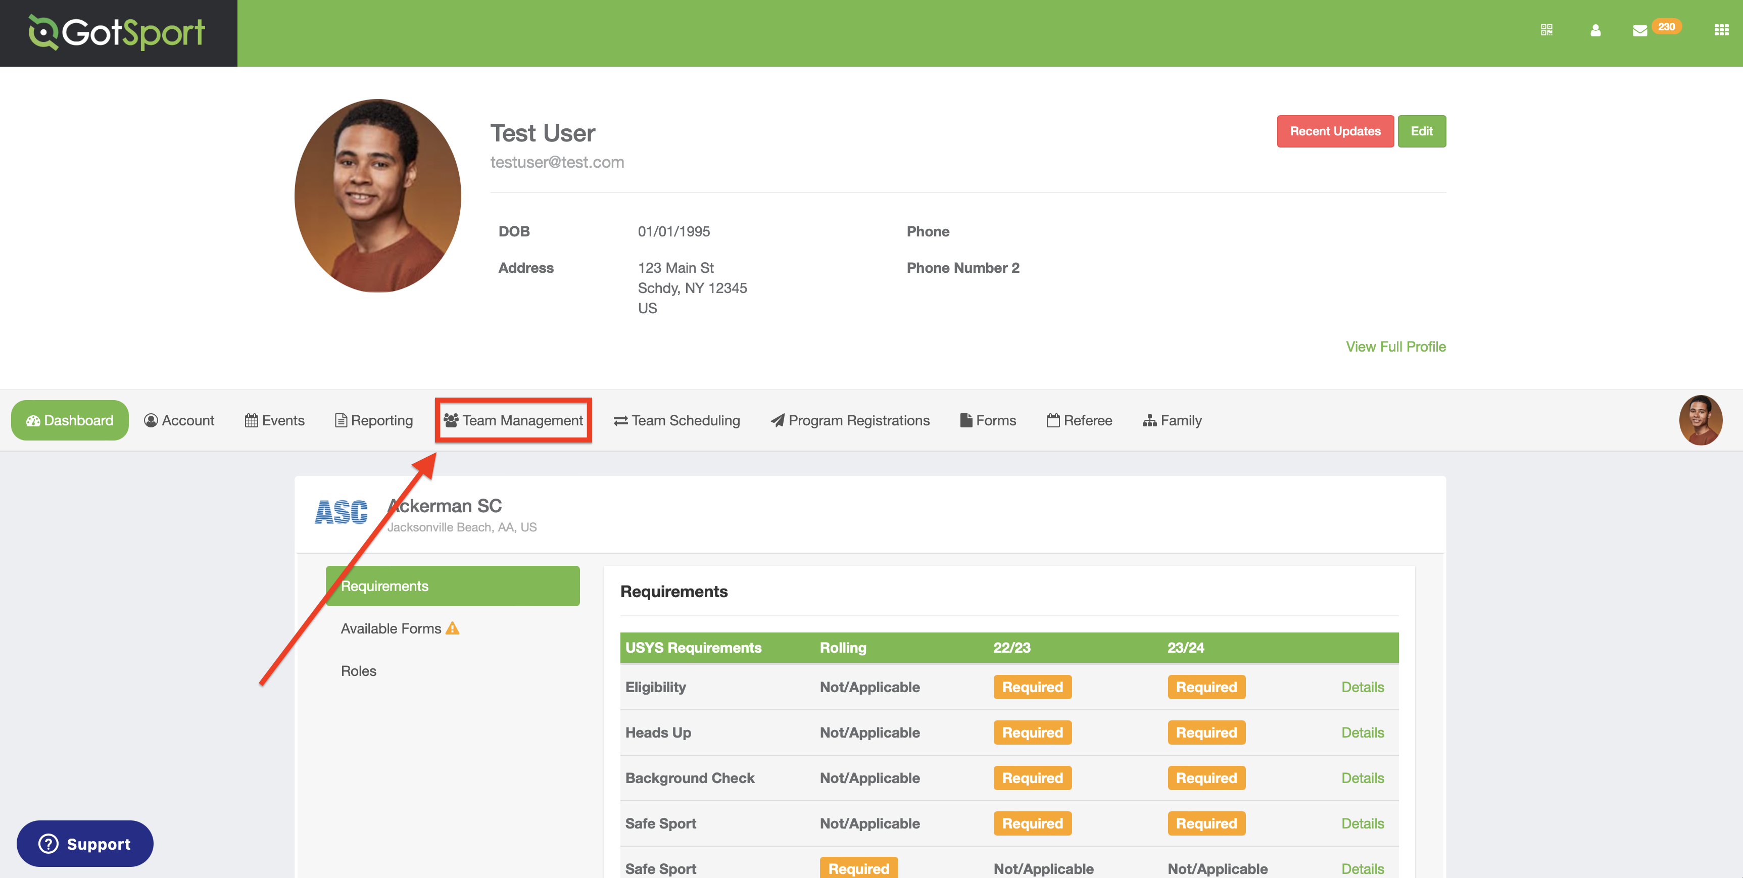Viewport: 1743px width, 878px height.
Task: Click the 23/24 column header
Action: [x=1185, y=647]
